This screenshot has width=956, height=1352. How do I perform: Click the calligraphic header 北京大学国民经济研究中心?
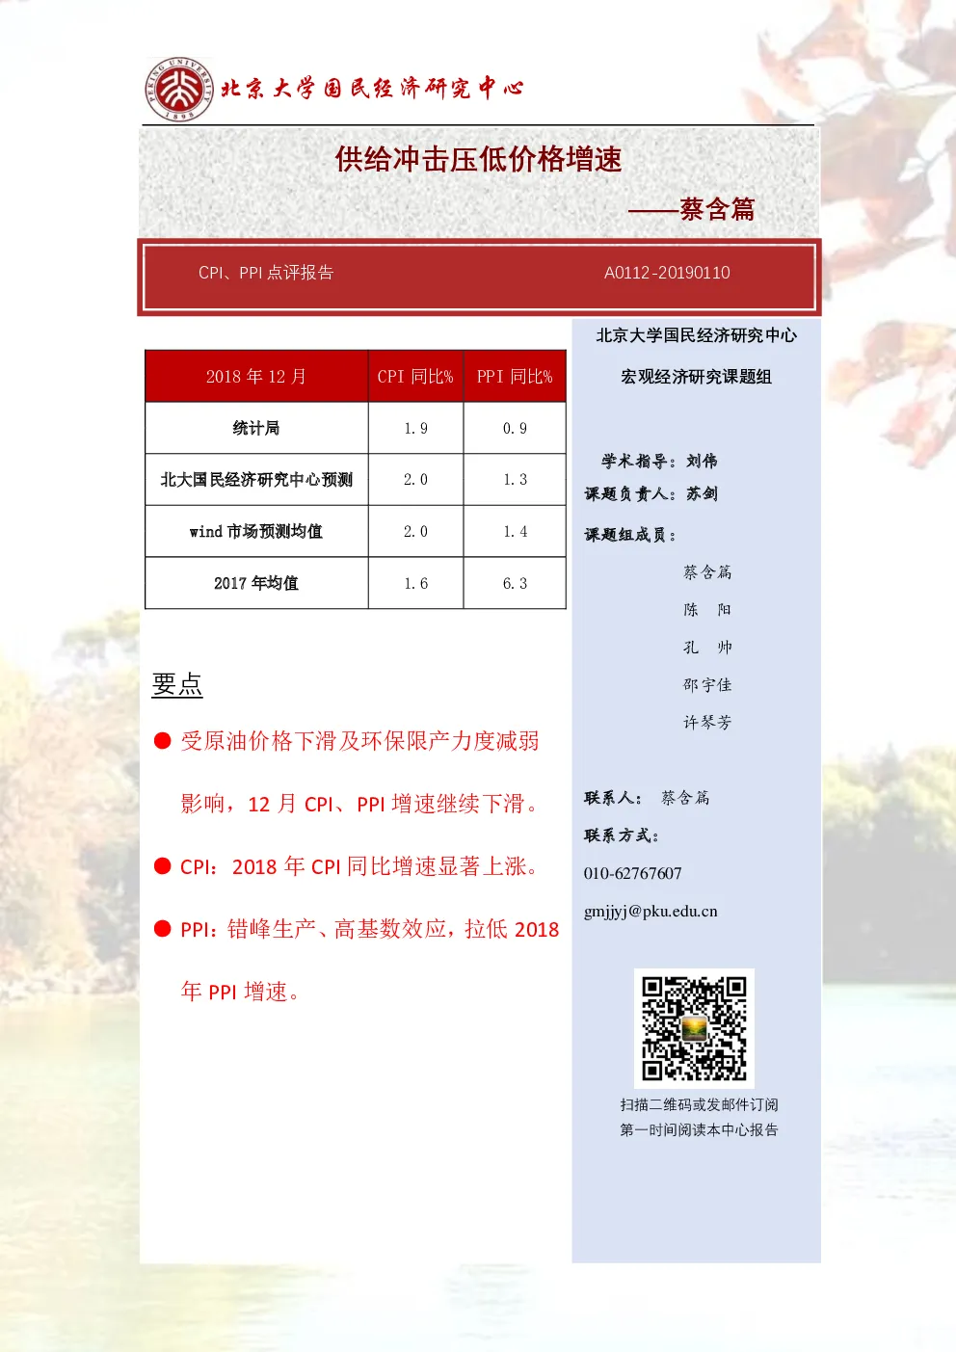pos(372,89)
